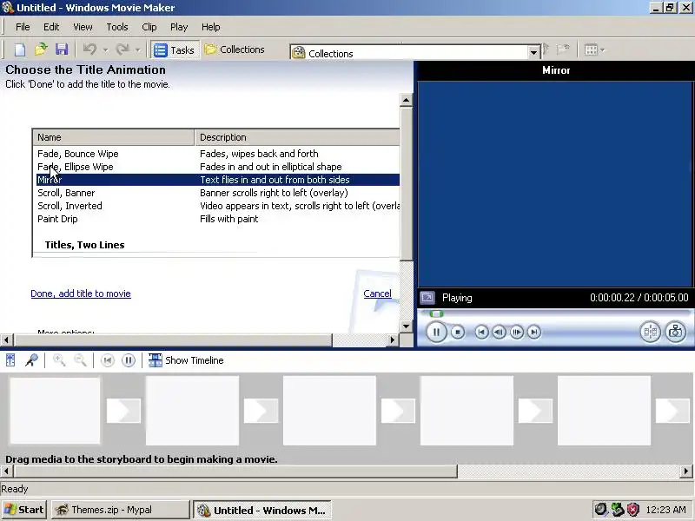Toggle the Tasks pane button

click(175, 50)
